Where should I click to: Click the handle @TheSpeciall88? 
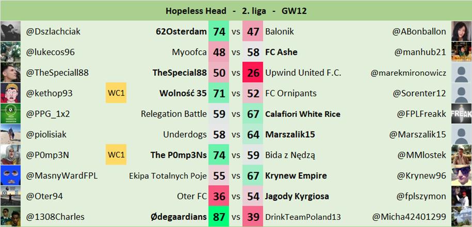pyautogui.click(x=56, y=73)
